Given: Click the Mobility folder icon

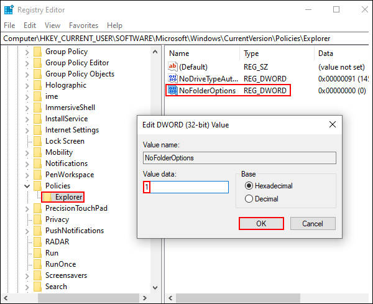Looking at the screenshot, I should 37,152.
